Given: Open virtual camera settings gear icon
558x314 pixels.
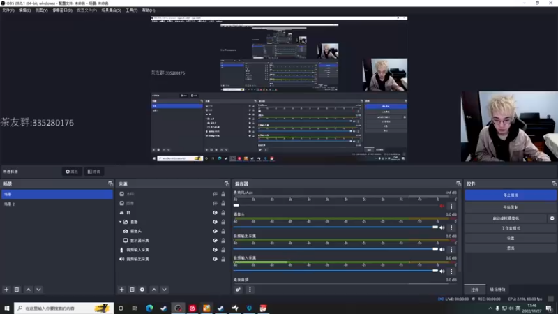Looking at the screenshot, I should [x=552, y=218].
